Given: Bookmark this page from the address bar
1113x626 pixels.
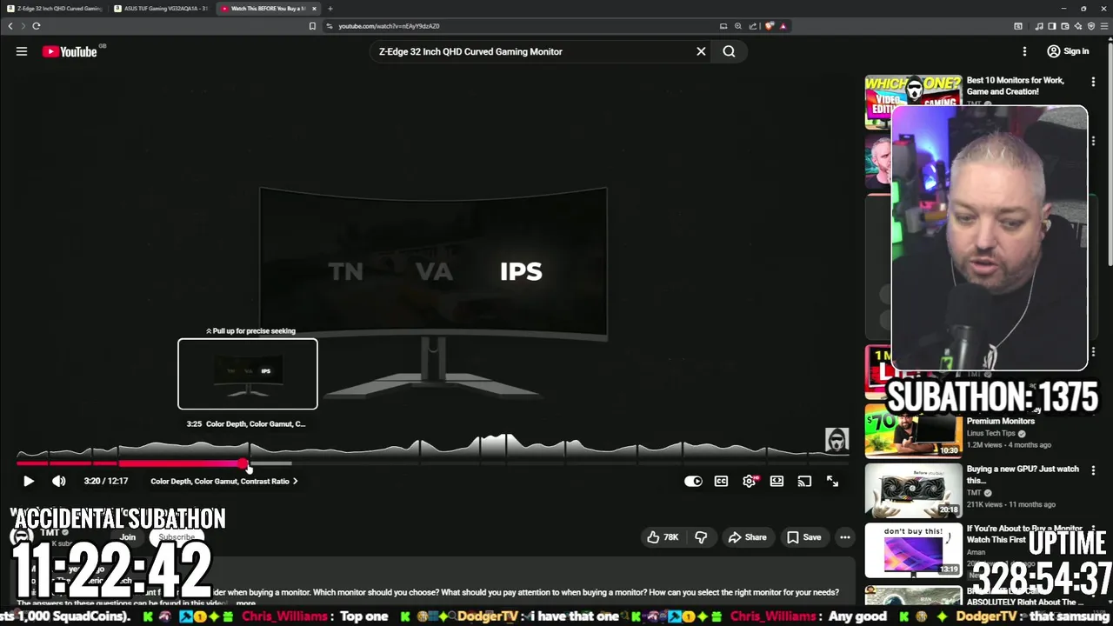Looking at the screenshot, I should 312,26.
